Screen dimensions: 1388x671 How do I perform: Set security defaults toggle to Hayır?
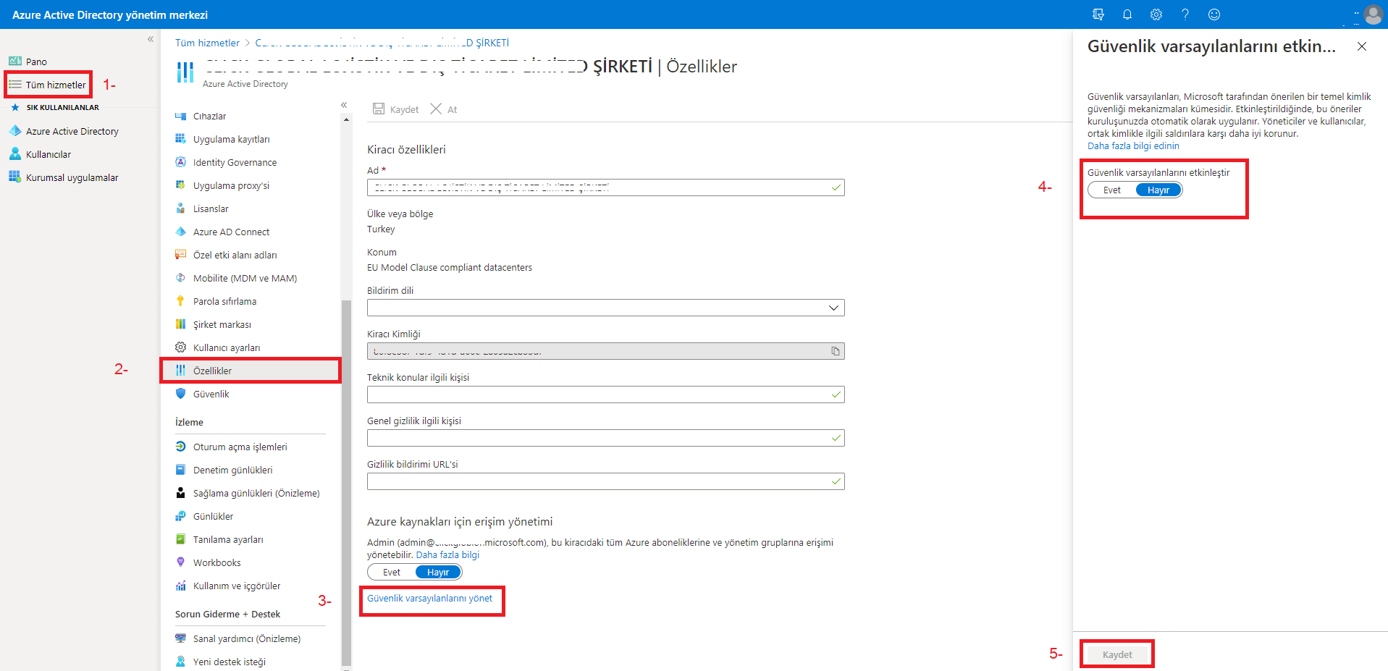tap(1158, 190)
